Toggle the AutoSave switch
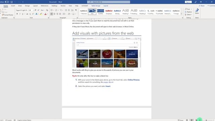This screenshot has width=215, height=121. (7, 2)
